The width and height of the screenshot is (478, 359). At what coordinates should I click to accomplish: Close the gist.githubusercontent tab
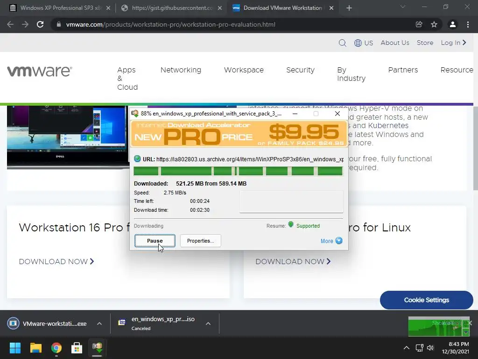coord(220,8)
